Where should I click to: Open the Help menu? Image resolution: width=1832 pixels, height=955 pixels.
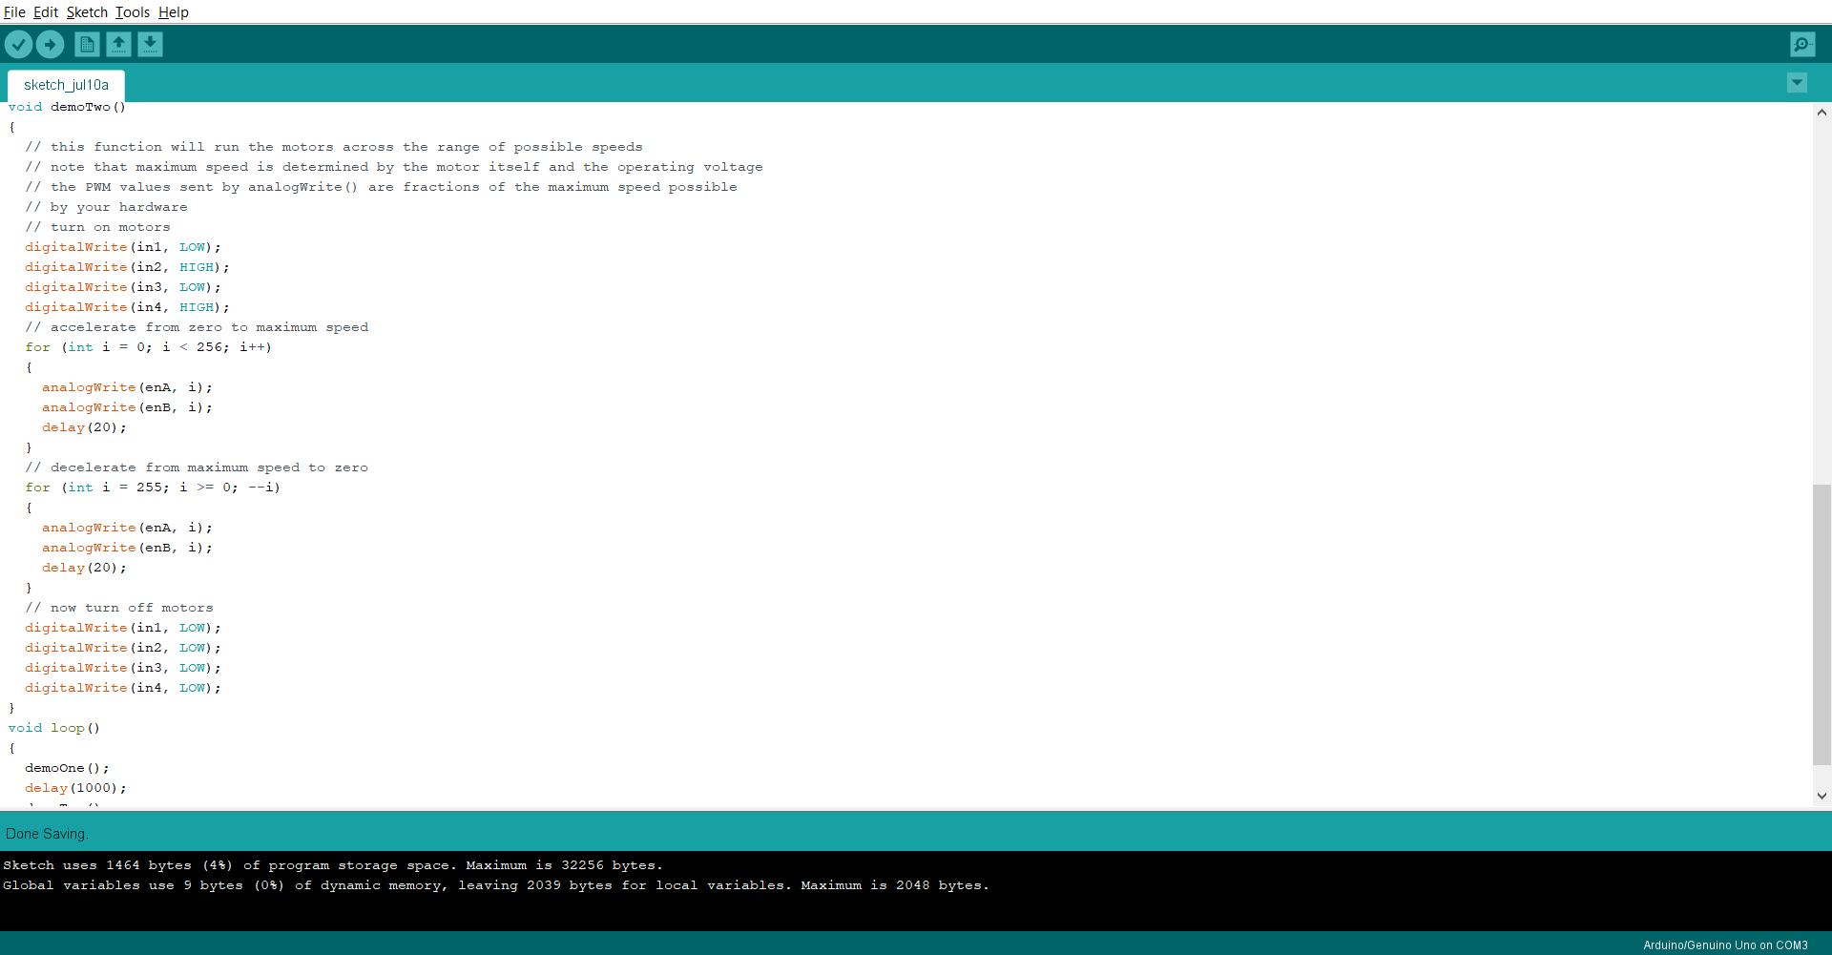coord(174,12)
